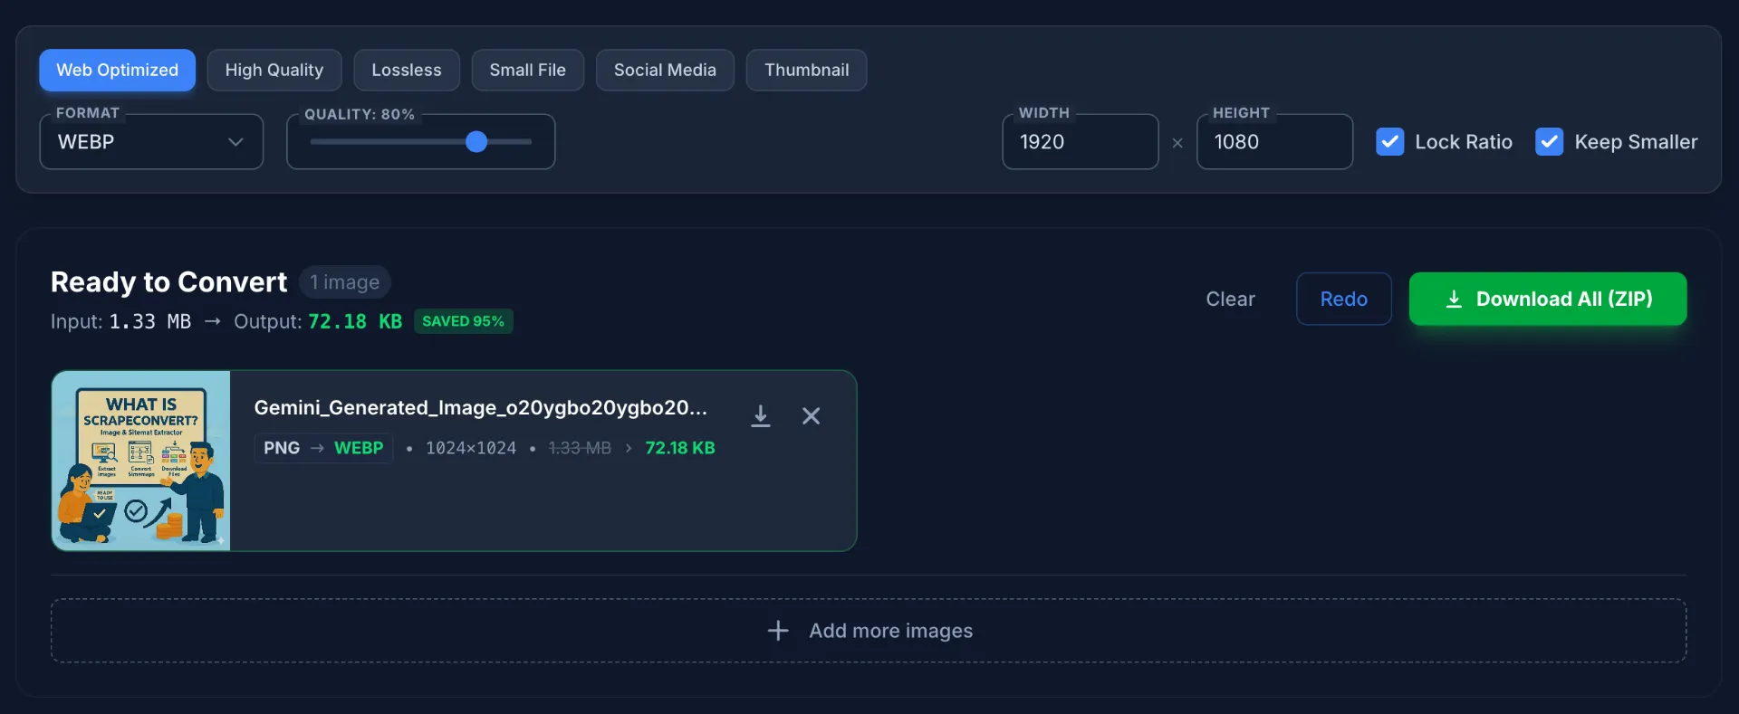The height and width of the screenshot is (714, 1739).
Task: Pick the Thumbnail preset
Action: 806,70
